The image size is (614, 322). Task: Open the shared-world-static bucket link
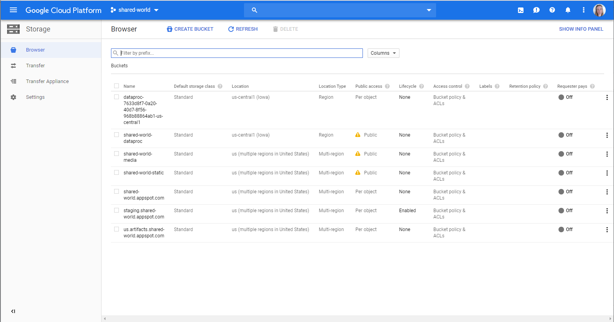144,173
